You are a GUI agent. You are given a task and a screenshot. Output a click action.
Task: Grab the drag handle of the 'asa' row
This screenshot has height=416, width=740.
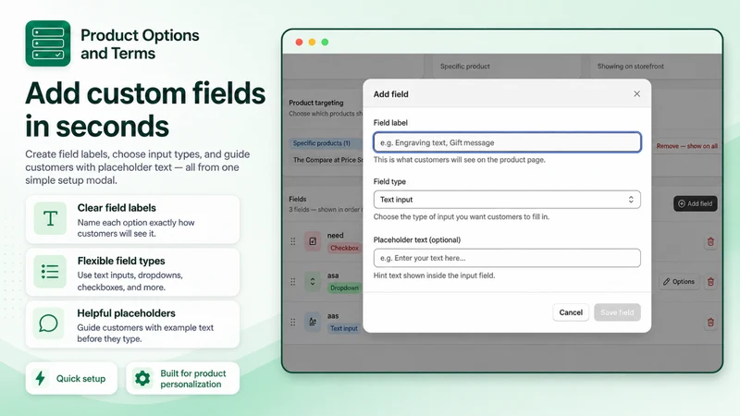click(293, 282)
